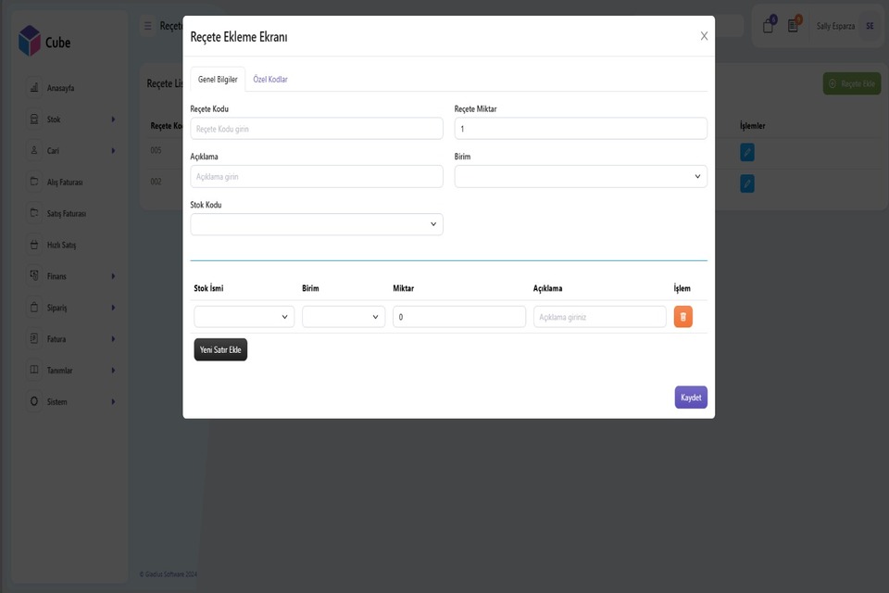This screenshot has height=593, width=889.
Task: Click the Cube logo icon
Action: pyautogui.click(x=30, y=42)
